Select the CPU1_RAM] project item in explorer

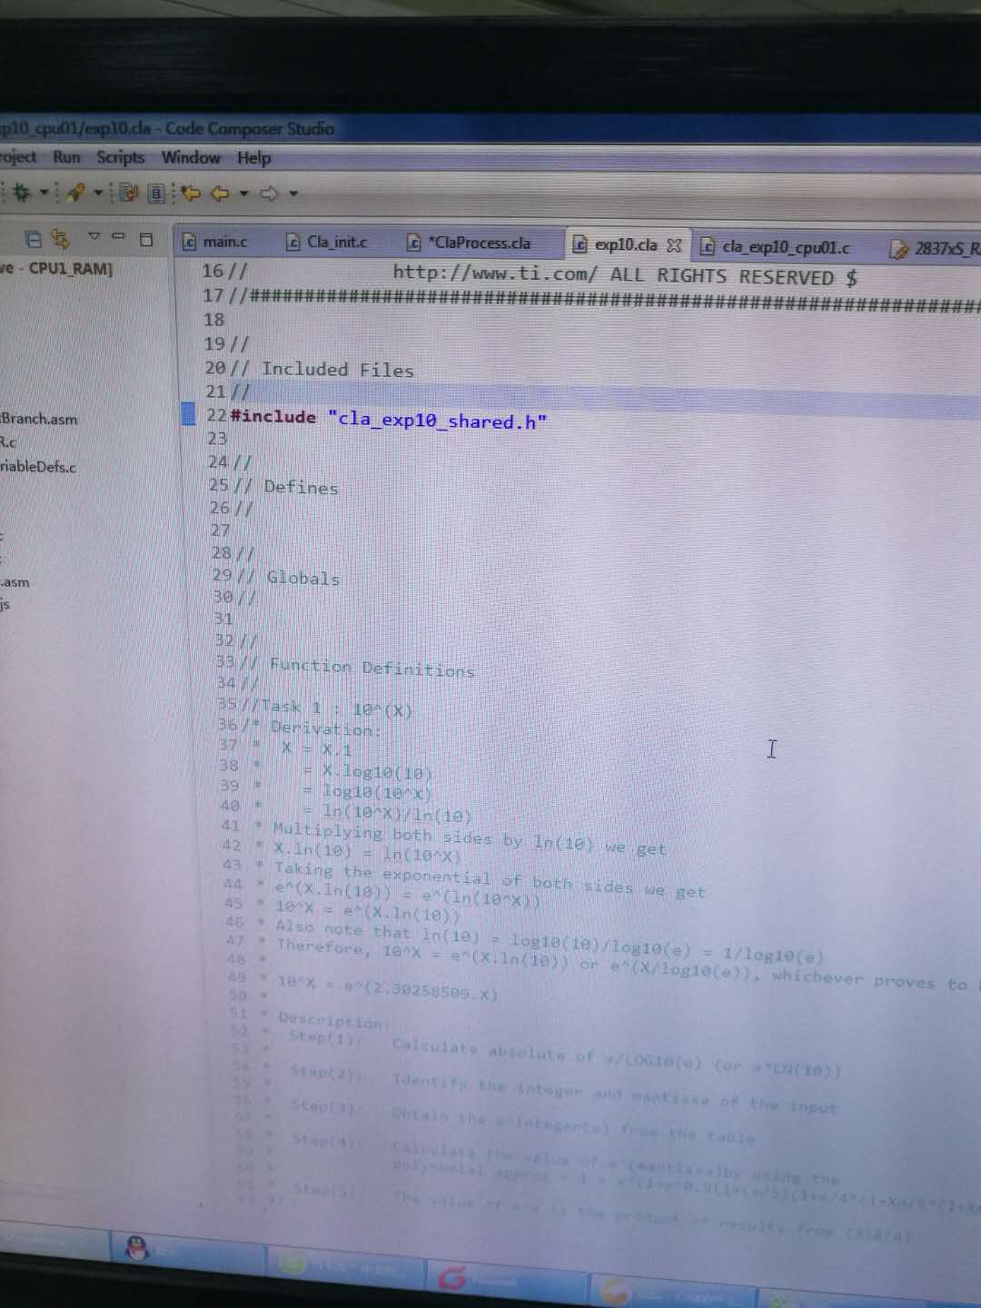[x=56, y=268]
